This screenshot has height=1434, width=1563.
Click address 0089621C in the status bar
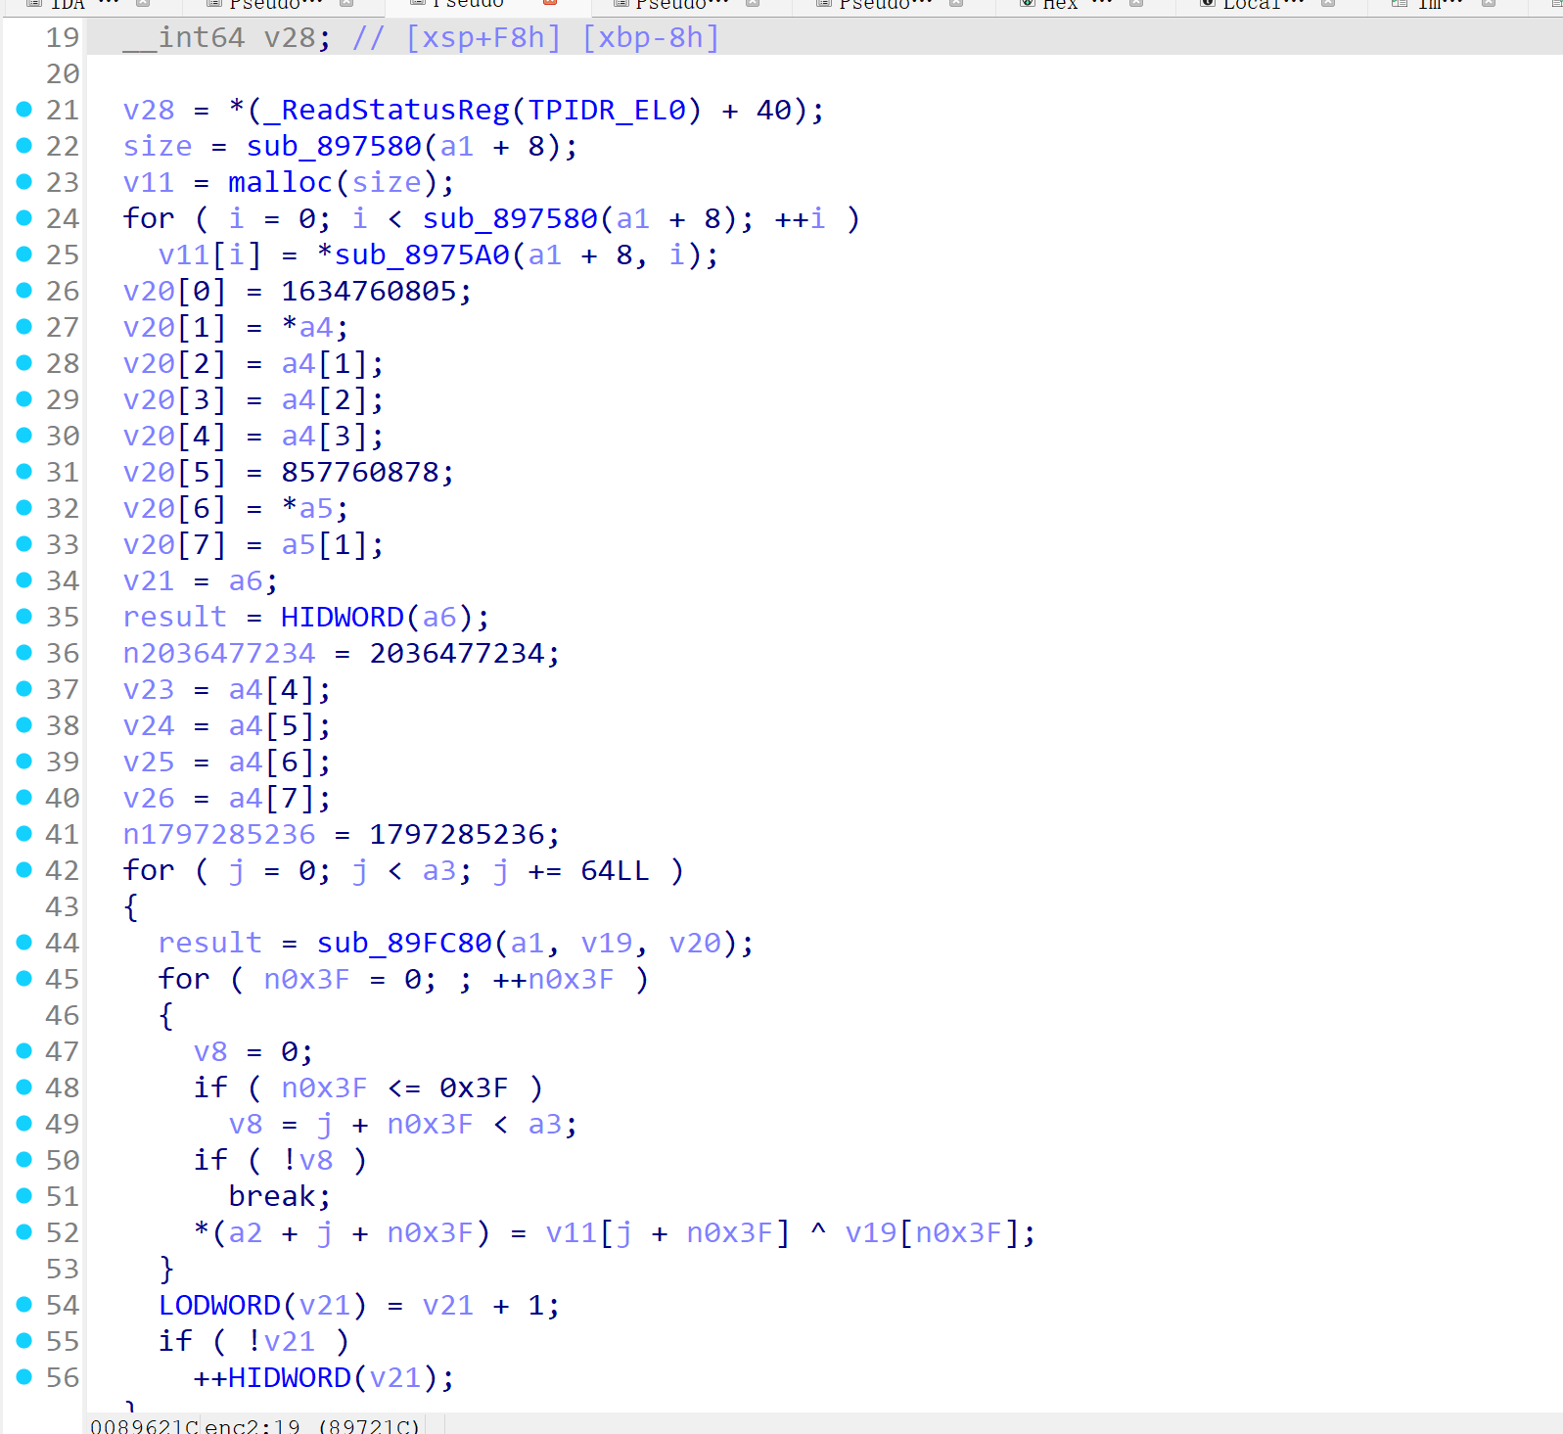pos(144,1425)
